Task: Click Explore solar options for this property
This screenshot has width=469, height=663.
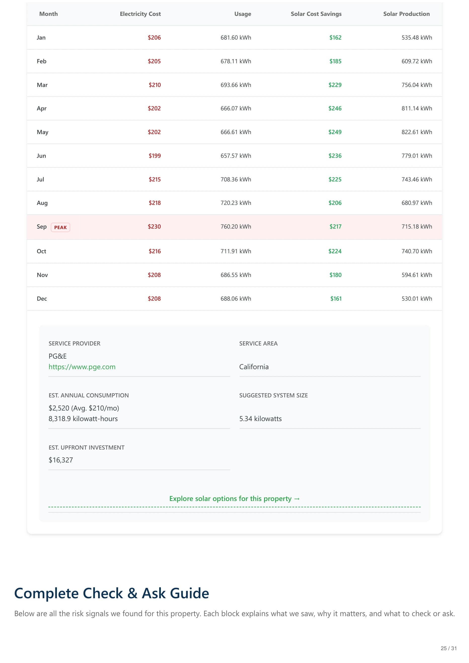Action: pyautogui.click(x=235, y=498)
